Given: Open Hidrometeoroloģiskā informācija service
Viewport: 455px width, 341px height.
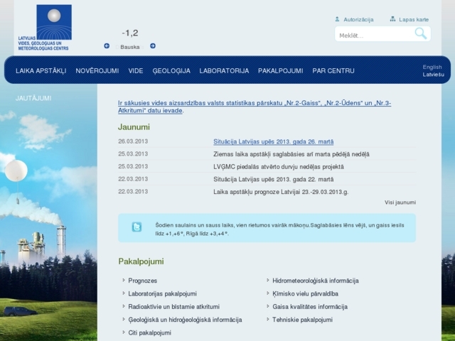Looking at the screenshot, I should [316, 281].
